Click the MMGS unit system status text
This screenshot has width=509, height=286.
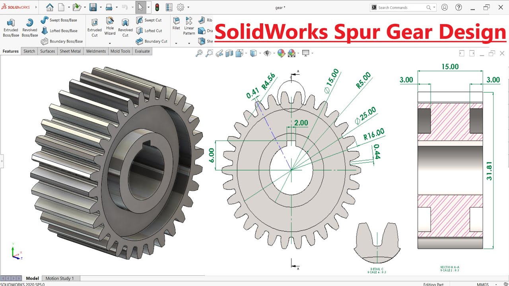point(483,284)
